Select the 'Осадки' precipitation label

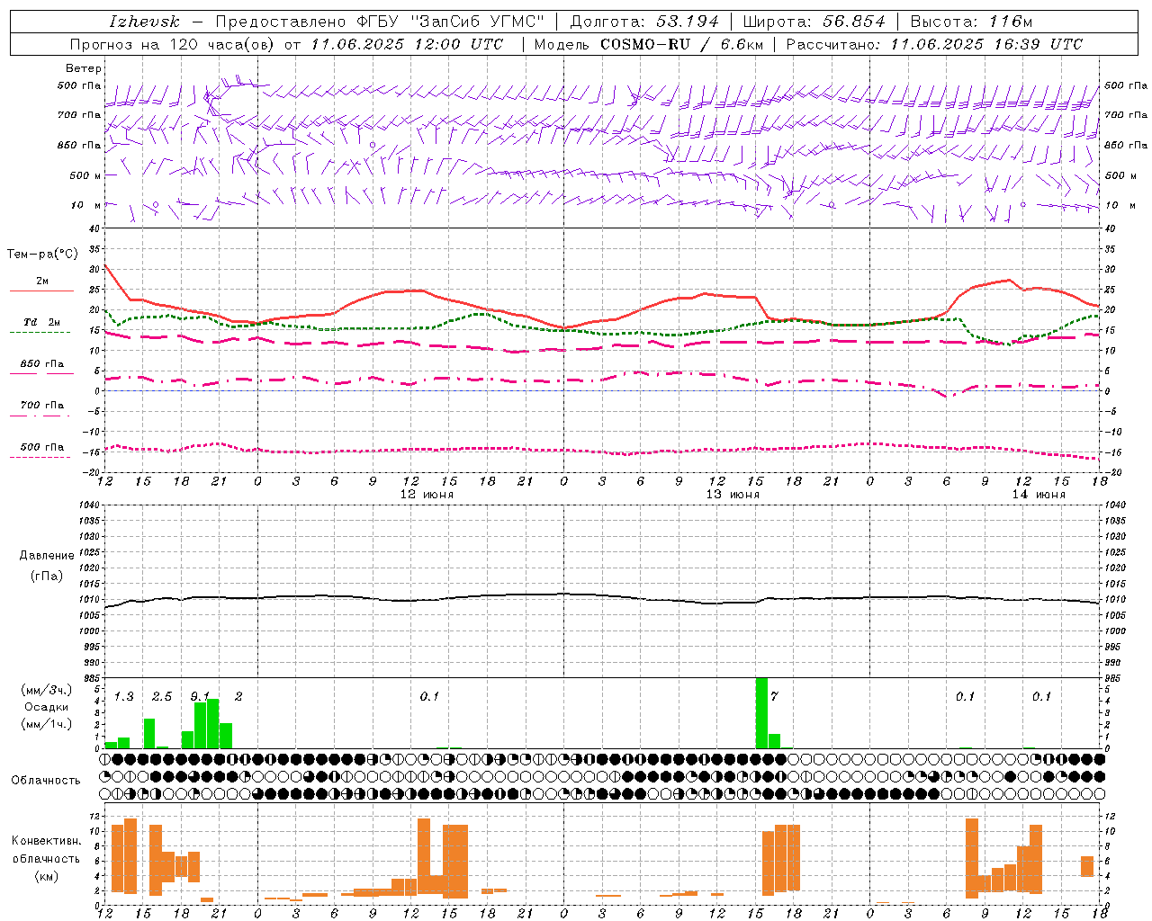click(x=46, y=707)
